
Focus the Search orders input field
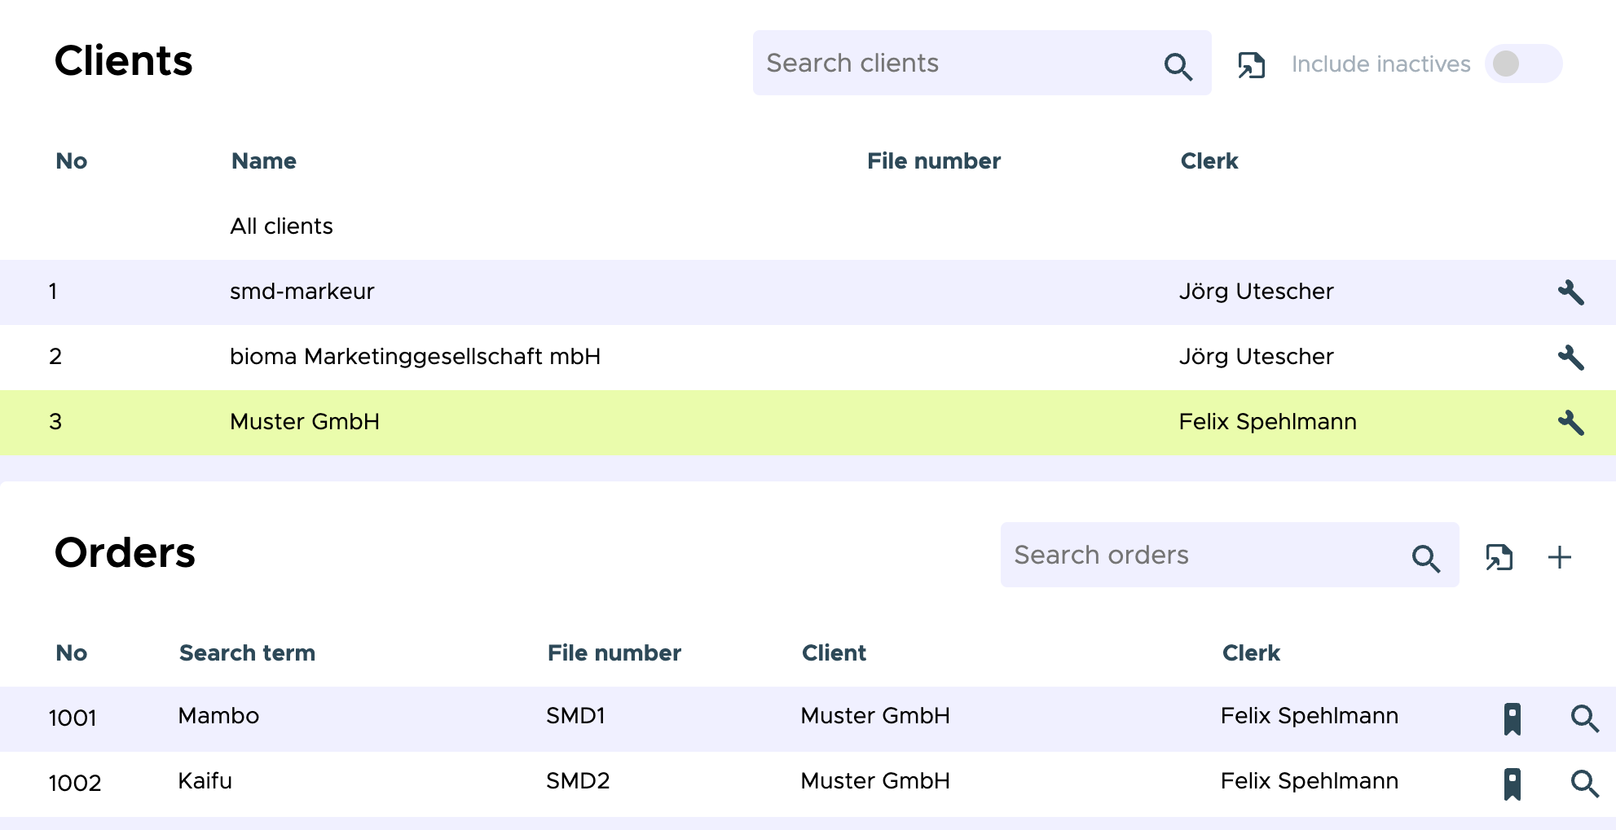[x=1202, y=556]
